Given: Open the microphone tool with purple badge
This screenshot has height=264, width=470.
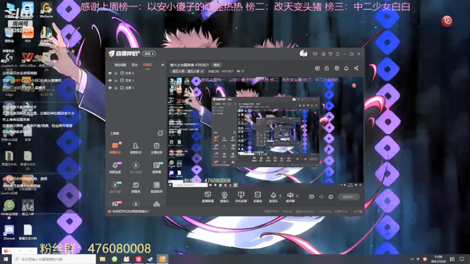Looking at the screenshot, I should (115, 168).
